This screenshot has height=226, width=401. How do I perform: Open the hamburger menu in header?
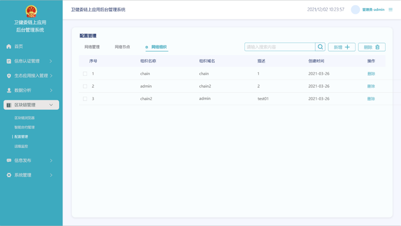point(390,9)
